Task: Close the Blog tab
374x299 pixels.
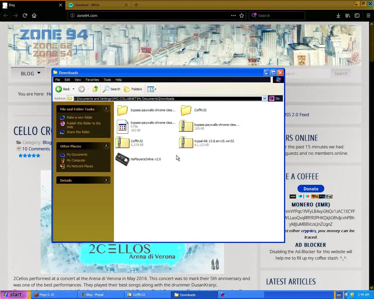Action: point(60,5)
